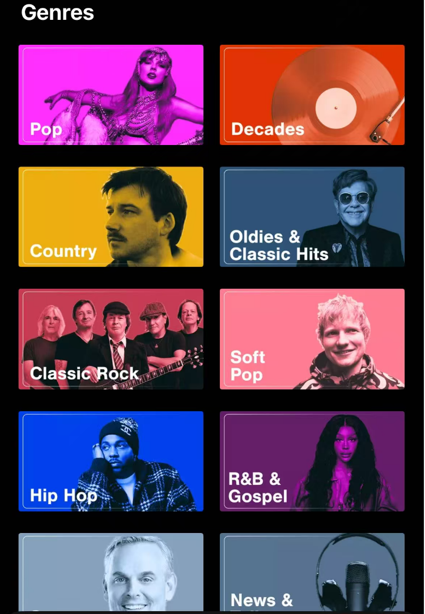Click the Genres section heading

tap(58, 12)
